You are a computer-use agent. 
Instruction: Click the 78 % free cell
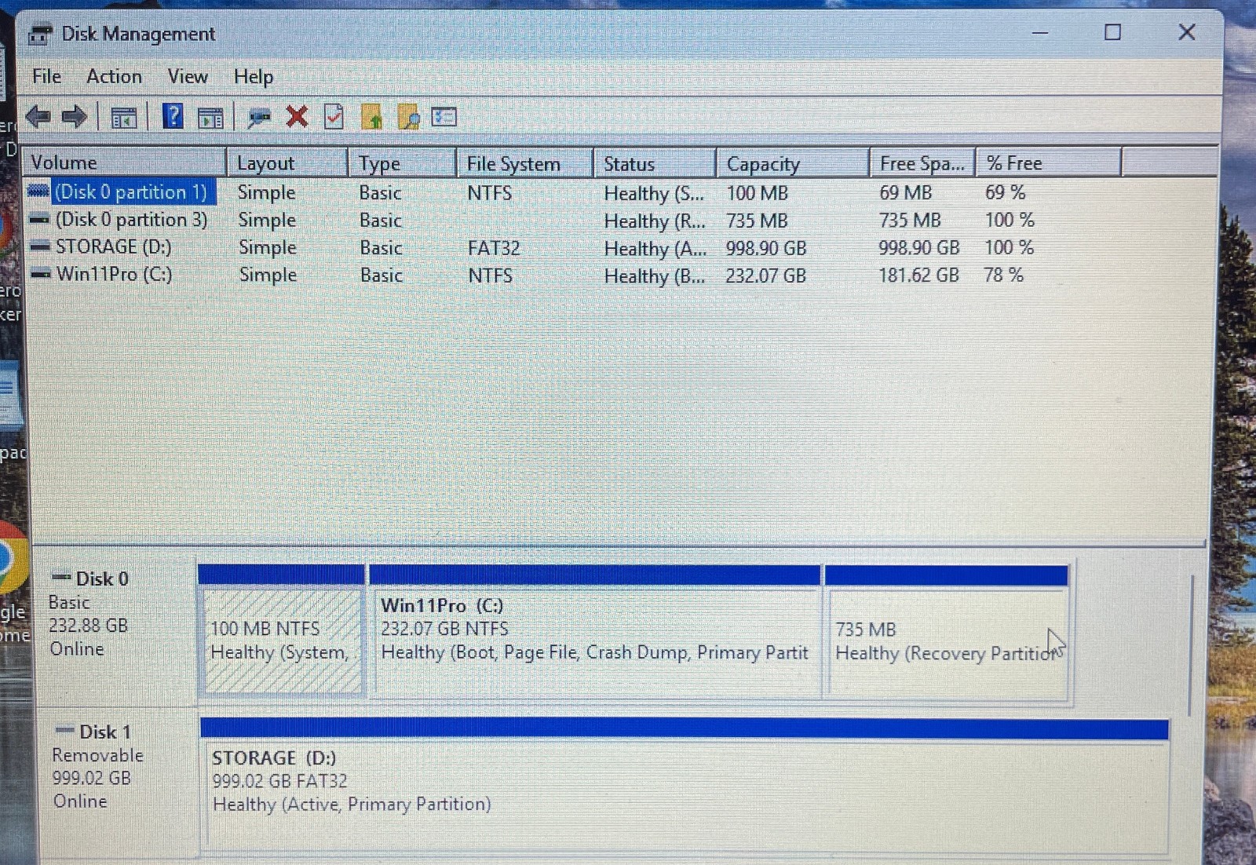click(x=1004, y=275)
